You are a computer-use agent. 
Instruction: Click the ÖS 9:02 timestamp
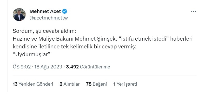[22, 67]
